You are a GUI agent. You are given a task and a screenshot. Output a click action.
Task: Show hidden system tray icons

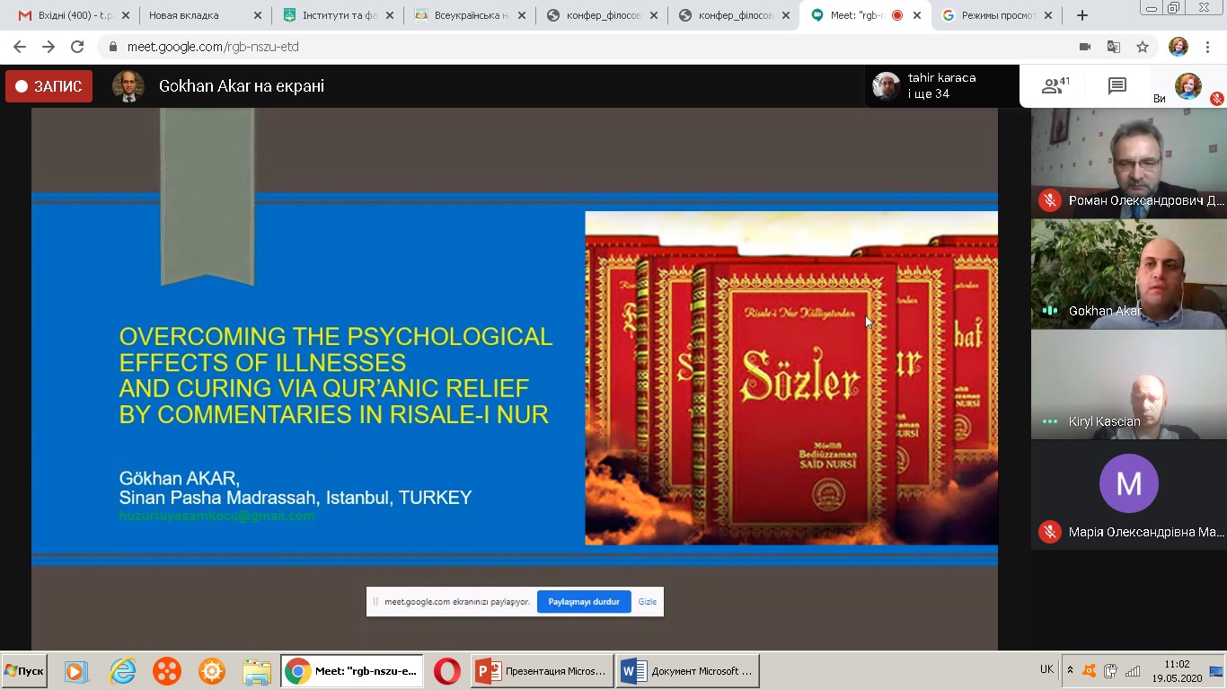tap(1070, 670)
